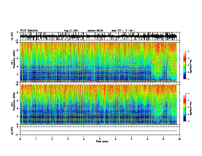Click the "0" tick on time axis
Viewport: 202px width, 156px height.
click(20, 139)
